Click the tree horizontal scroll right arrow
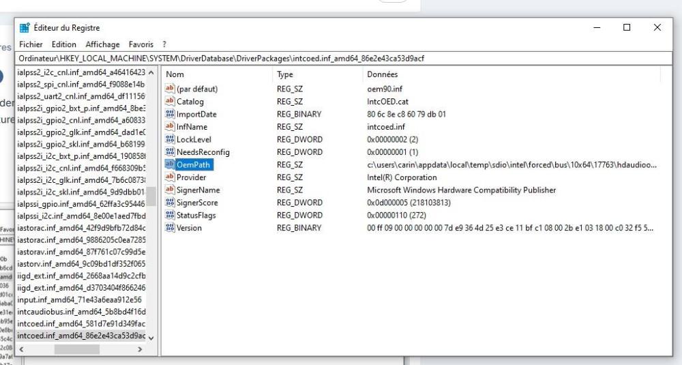The height and width of the screenshot is (365, 682). pyautogui.click(x=140, y=349)
